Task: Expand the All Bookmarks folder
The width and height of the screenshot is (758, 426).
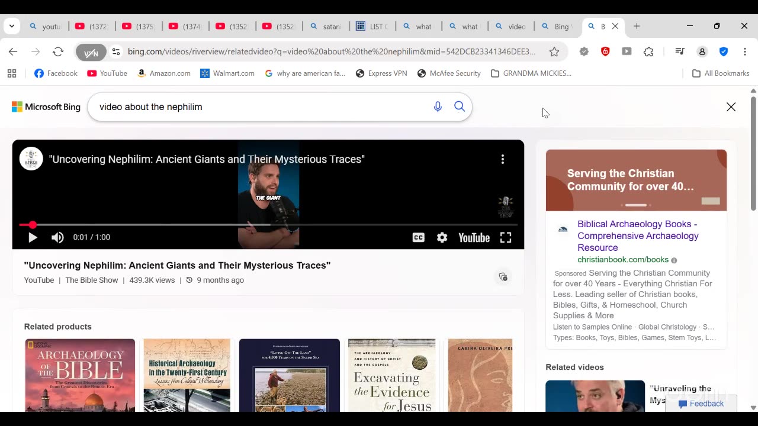Action: pos(721,73)
